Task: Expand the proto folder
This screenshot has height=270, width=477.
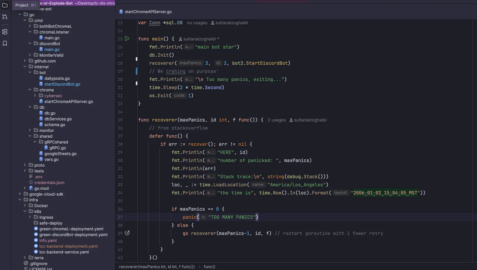Action: pos(25,165)
